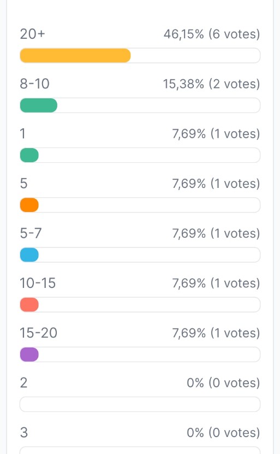280x454 pixels.
Task: Select the 8-10 poll option label
Action: [x=35, y=84]
